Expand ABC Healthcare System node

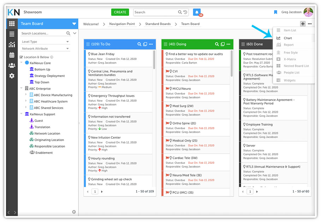coord(26,101)
